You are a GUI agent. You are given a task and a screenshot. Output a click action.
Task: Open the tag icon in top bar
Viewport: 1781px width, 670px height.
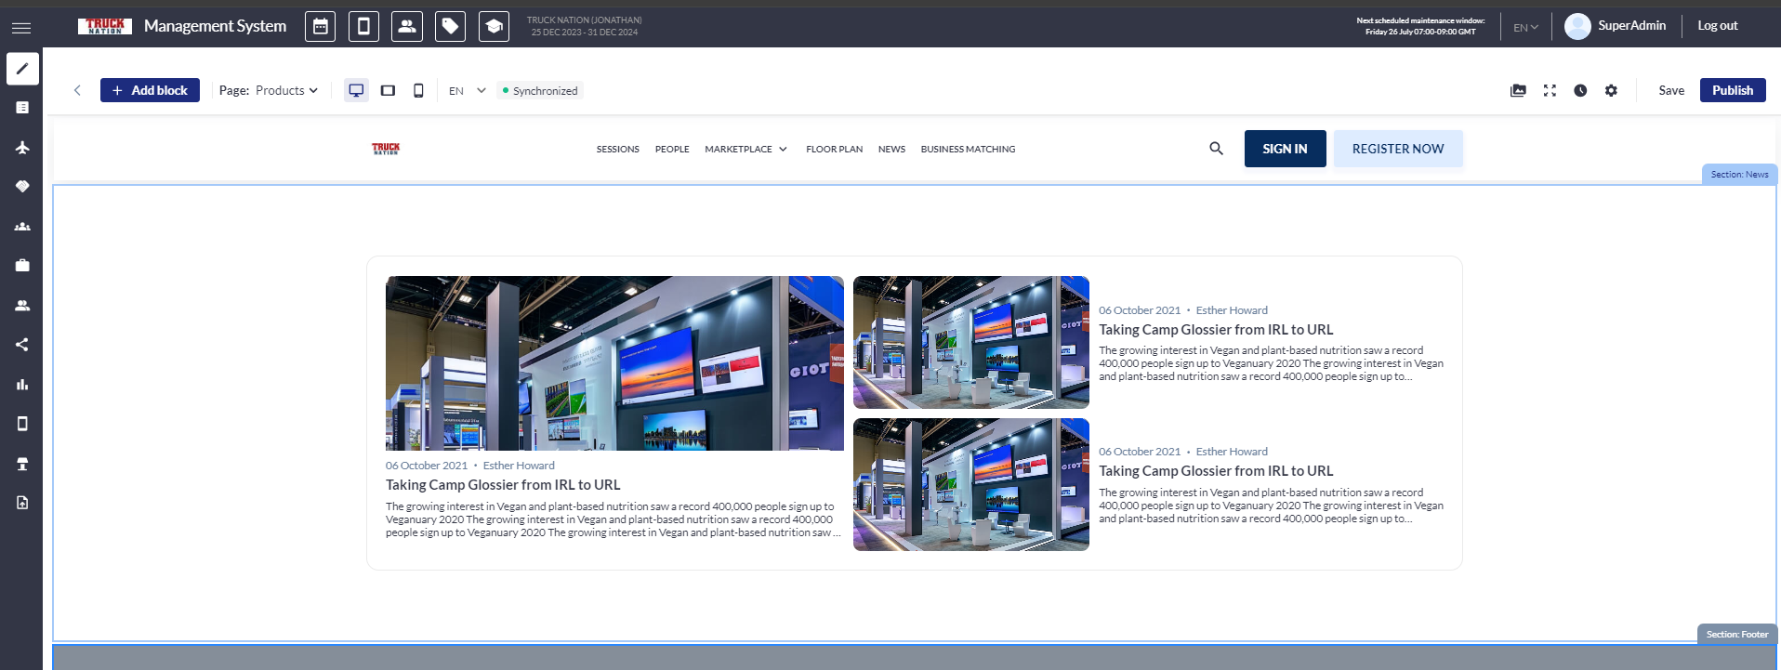(450, 27)
